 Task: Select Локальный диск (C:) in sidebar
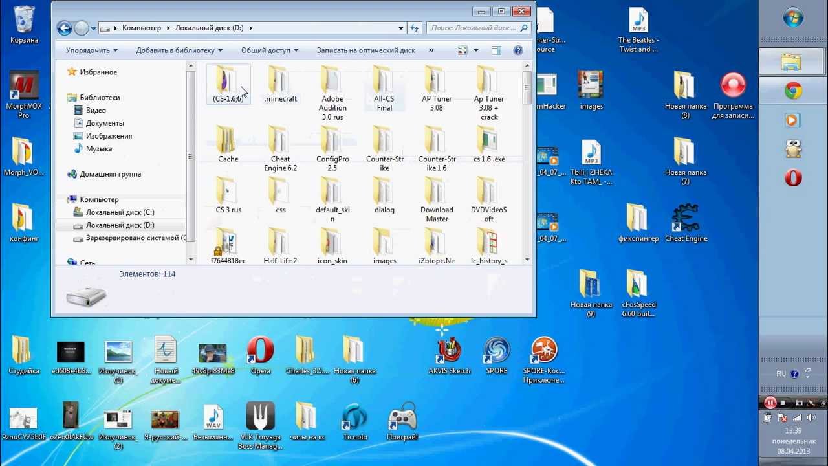coord(120,212)
